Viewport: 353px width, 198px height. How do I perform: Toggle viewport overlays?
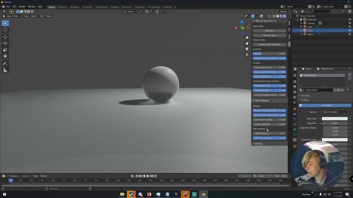tap(261, 16)
